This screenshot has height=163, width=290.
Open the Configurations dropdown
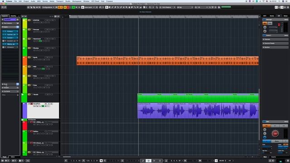click(48, 7)
